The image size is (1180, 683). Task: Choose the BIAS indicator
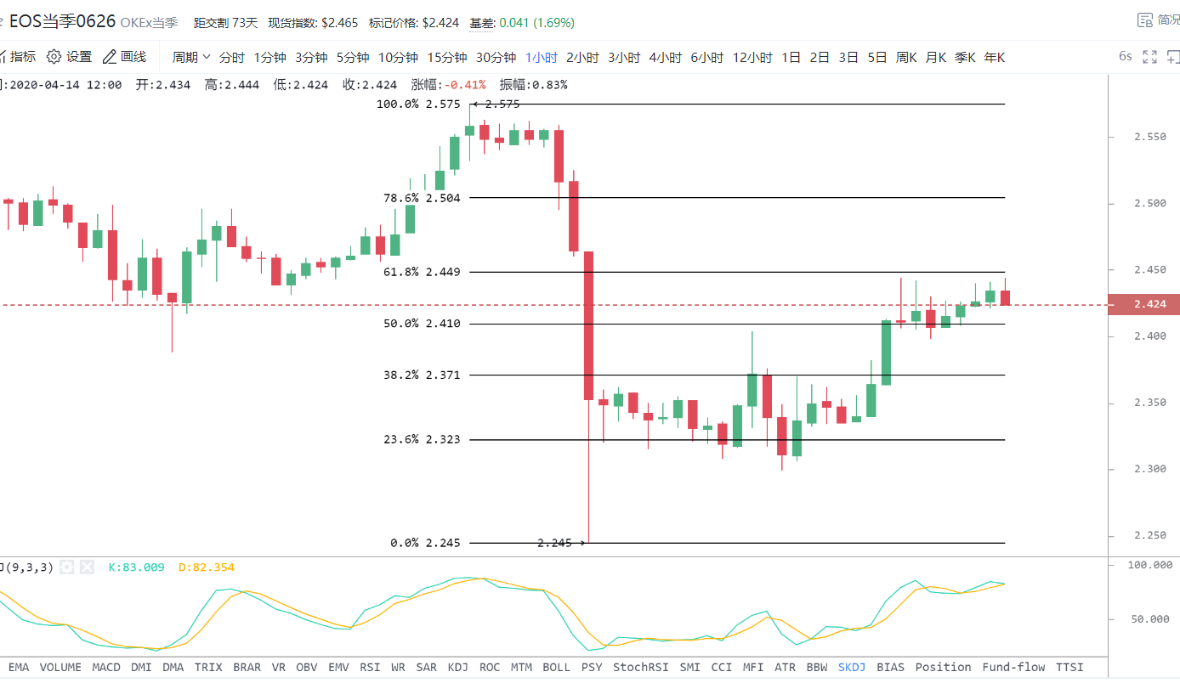[x=891, y=667]
